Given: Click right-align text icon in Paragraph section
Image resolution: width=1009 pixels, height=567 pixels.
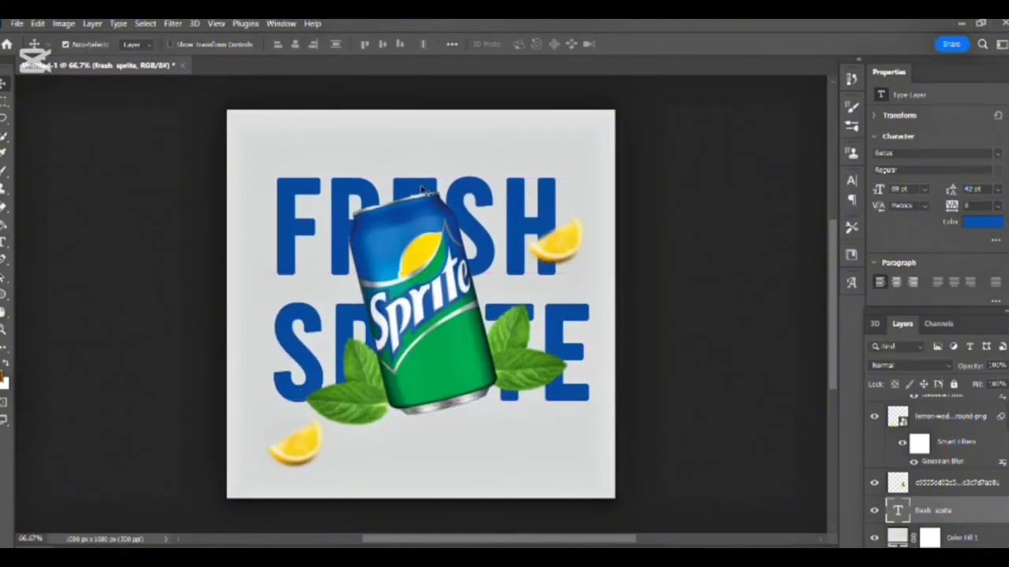Looking at the screenshot, I should coord(913,282).
